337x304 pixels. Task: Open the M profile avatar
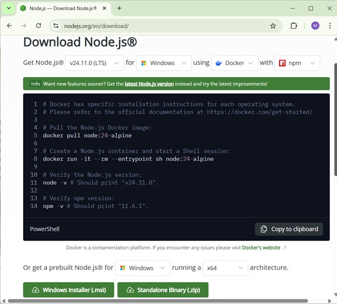pyautogui.click(x=315, y=26)
